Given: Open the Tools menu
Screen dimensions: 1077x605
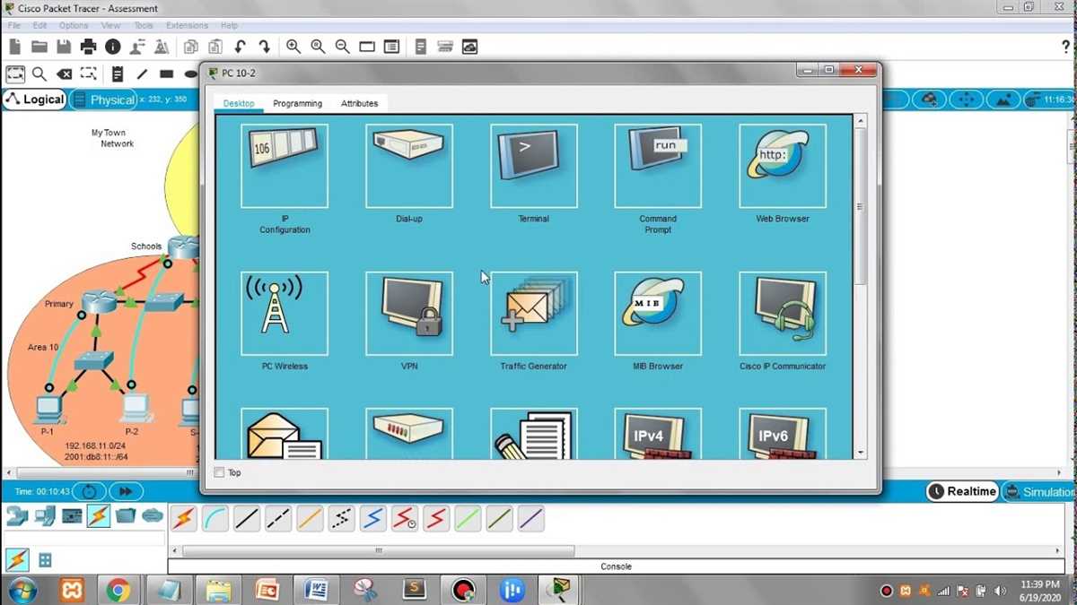Looking at the screenshot, I should click(144, 25).
